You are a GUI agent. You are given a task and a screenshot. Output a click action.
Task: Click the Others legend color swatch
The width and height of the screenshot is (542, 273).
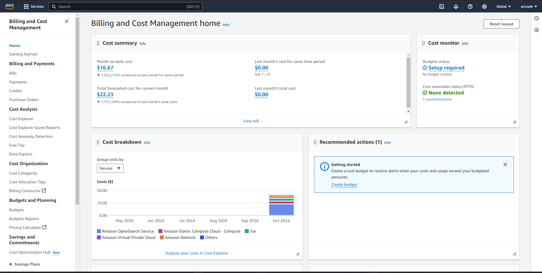tap(202, 237)
